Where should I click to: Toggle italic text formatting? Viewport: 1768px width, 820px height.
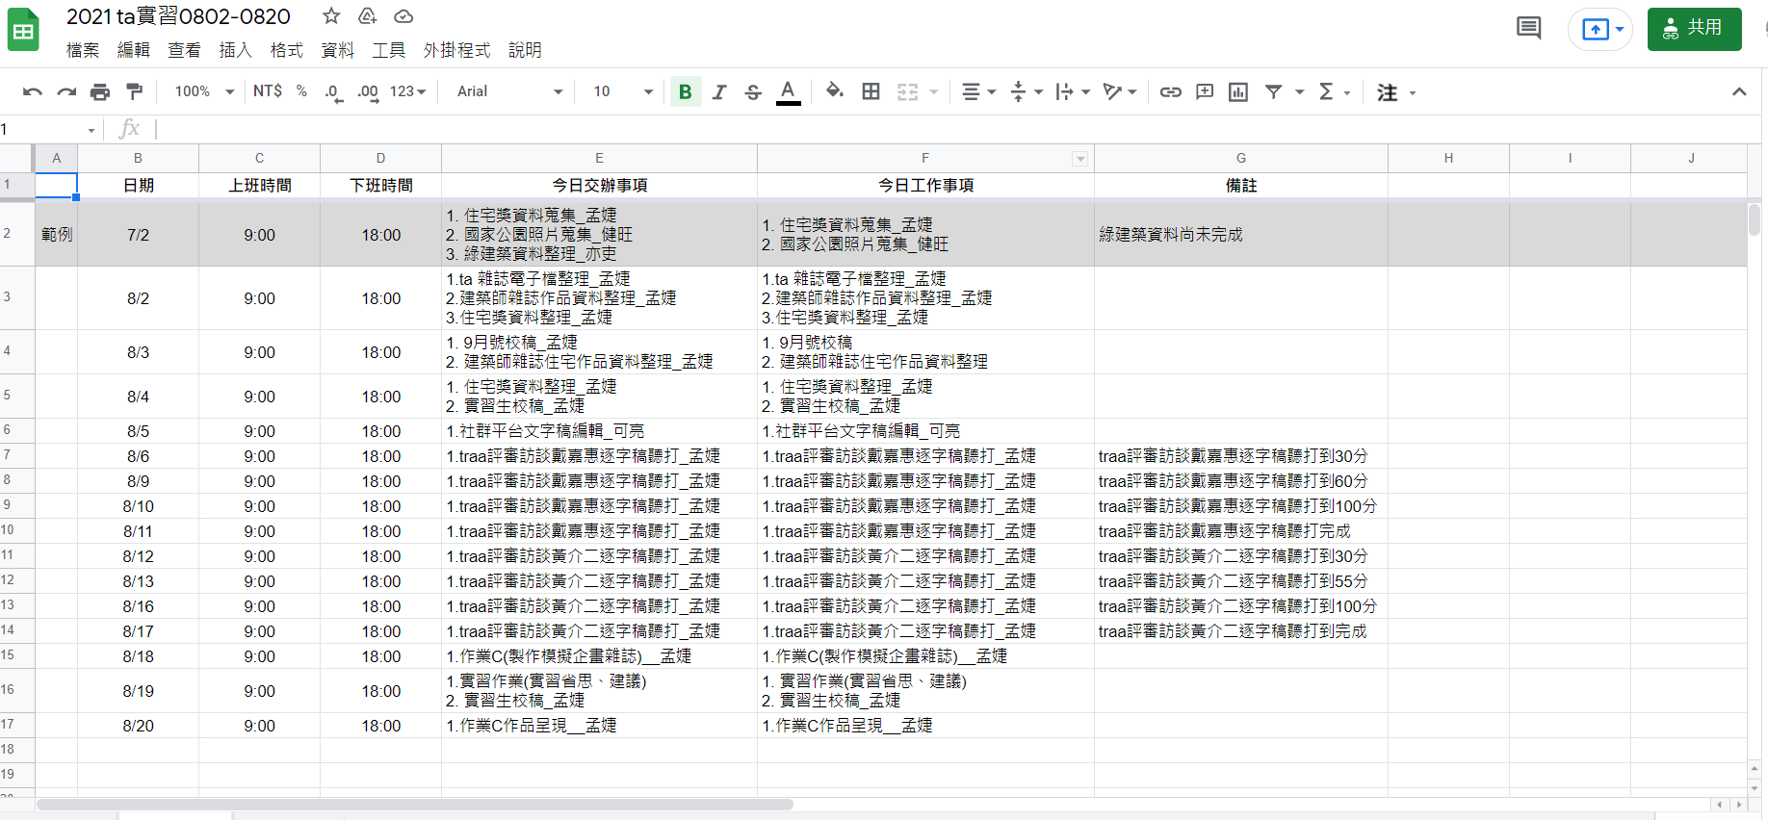tap(719, 92)
